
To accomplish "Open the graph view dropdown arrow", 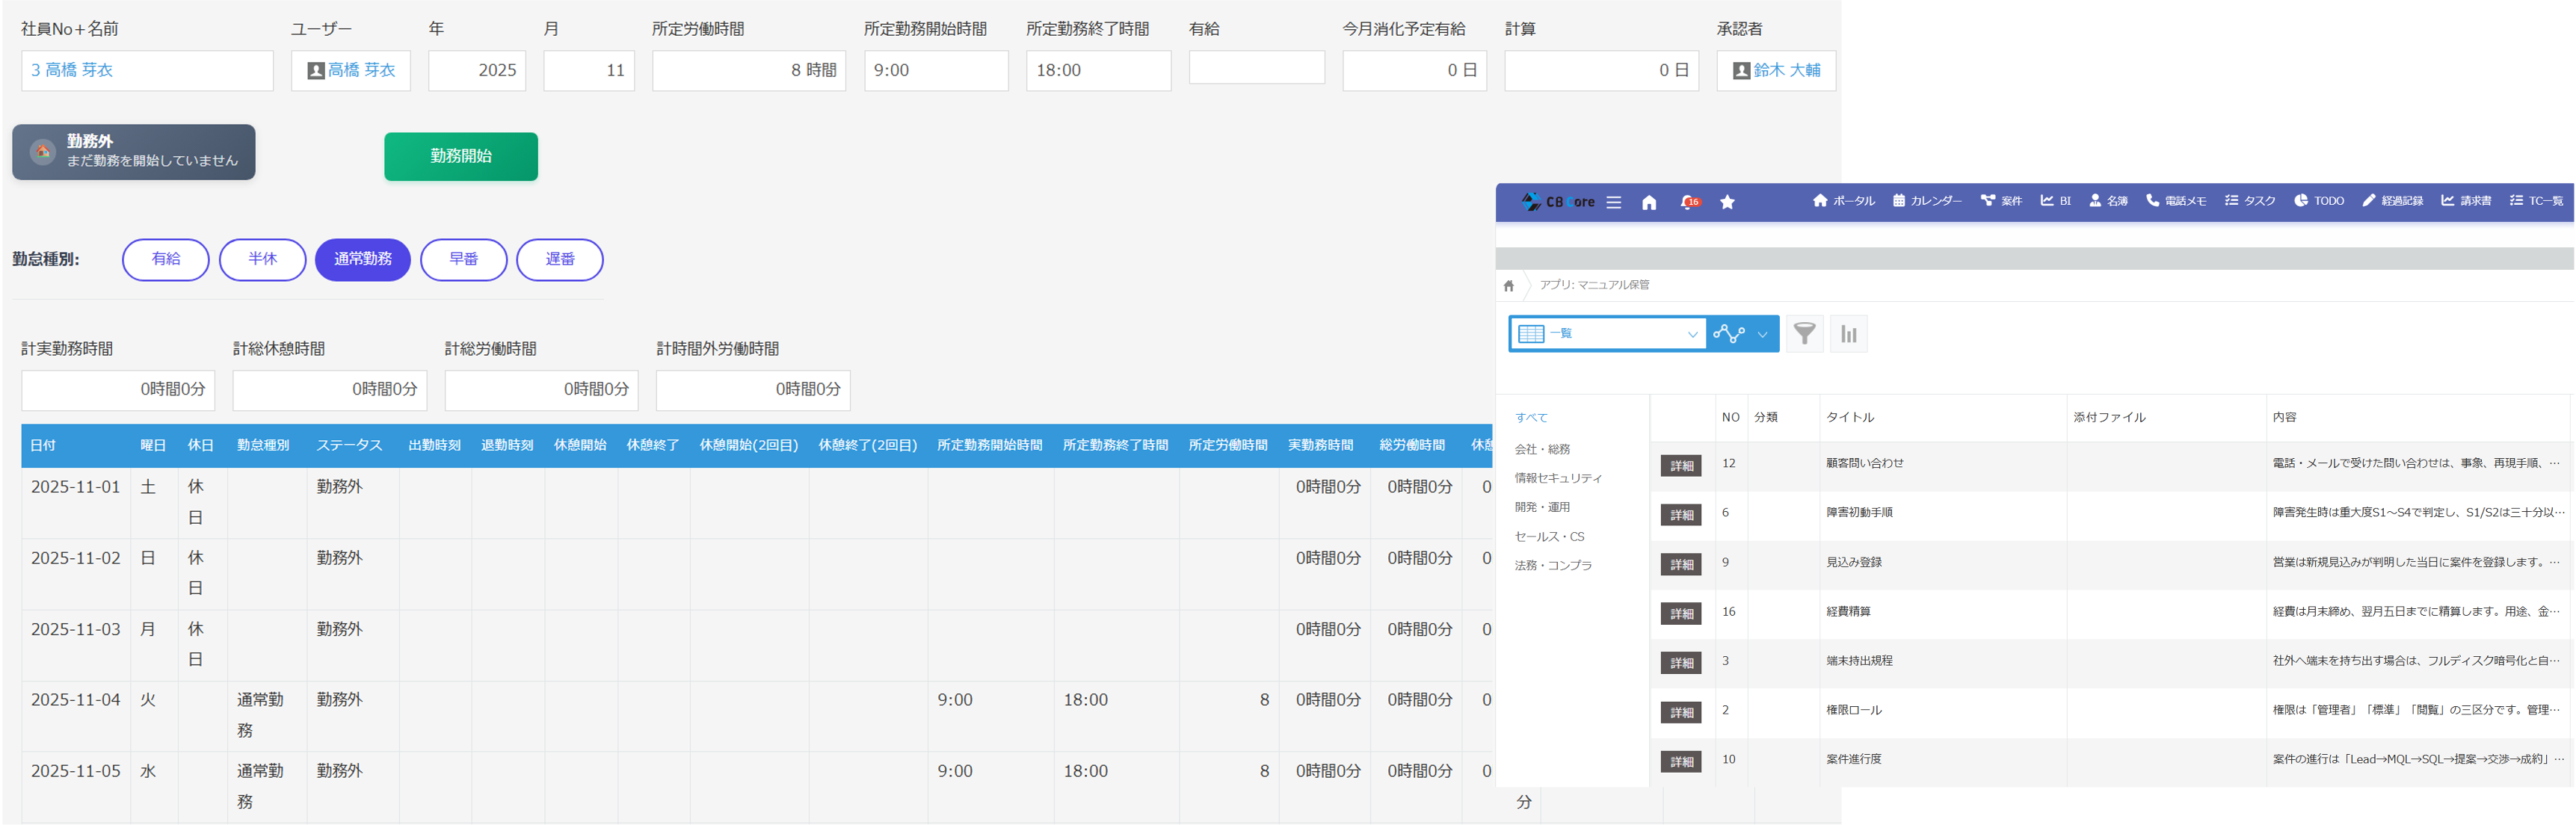I will 1762,334.
